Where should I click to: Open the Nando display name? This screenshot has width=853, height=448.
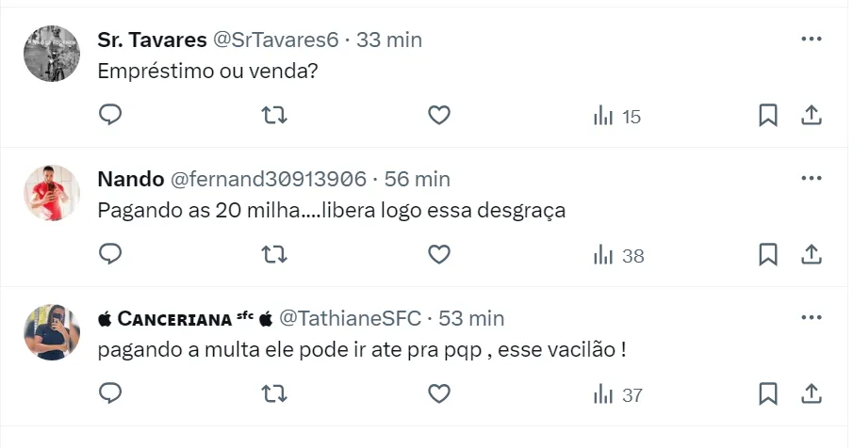point(130,179)
